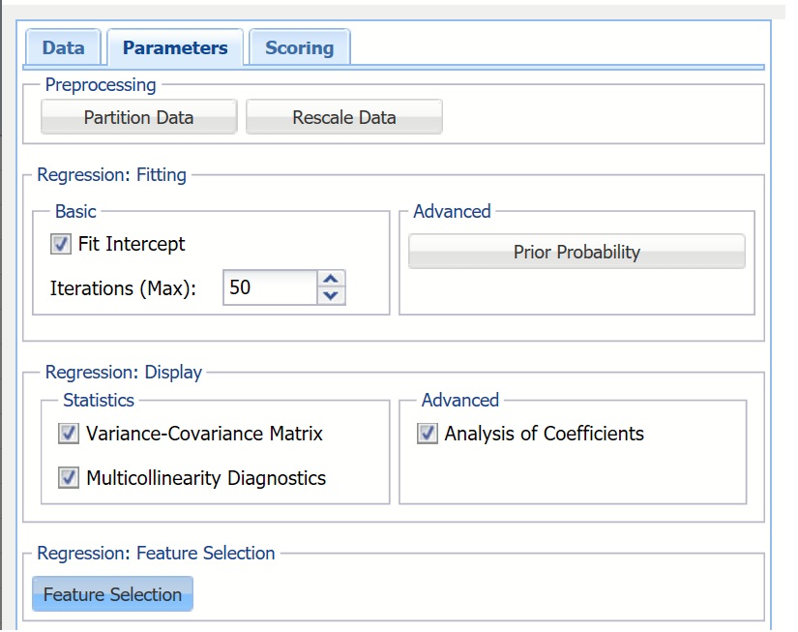Viewport: 798px width, 632px height.
Task: Open the Prior Probability settings
Action: [576, 252]
